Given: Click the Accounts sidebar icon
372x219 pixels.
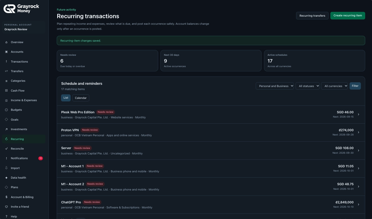Looking at the screenshot, I should (x=6, y=52).
